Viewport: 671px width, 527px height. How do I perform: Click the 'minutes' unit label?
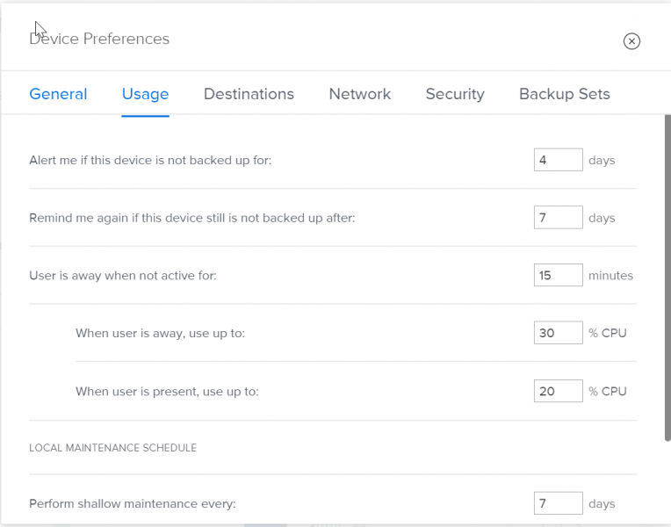click(610, 276)
